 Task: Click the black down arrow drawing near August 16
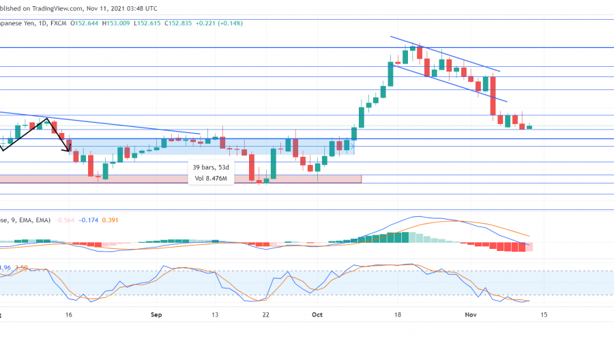[x=59, y=134]
